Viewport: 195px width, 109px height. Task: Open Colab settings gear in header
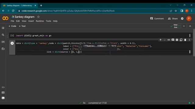(182, 18)
